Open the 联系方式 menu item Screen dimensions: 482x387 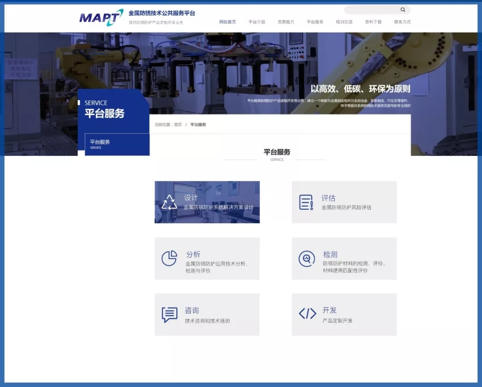coord(402,22)
